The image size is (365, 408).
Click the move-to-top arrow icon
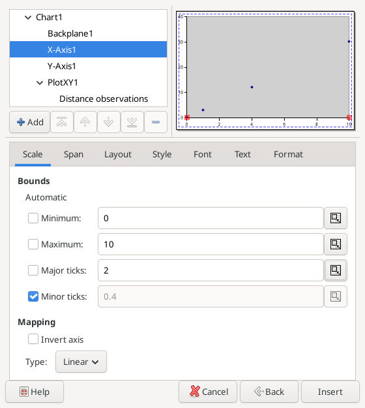[x=61, y=122]
